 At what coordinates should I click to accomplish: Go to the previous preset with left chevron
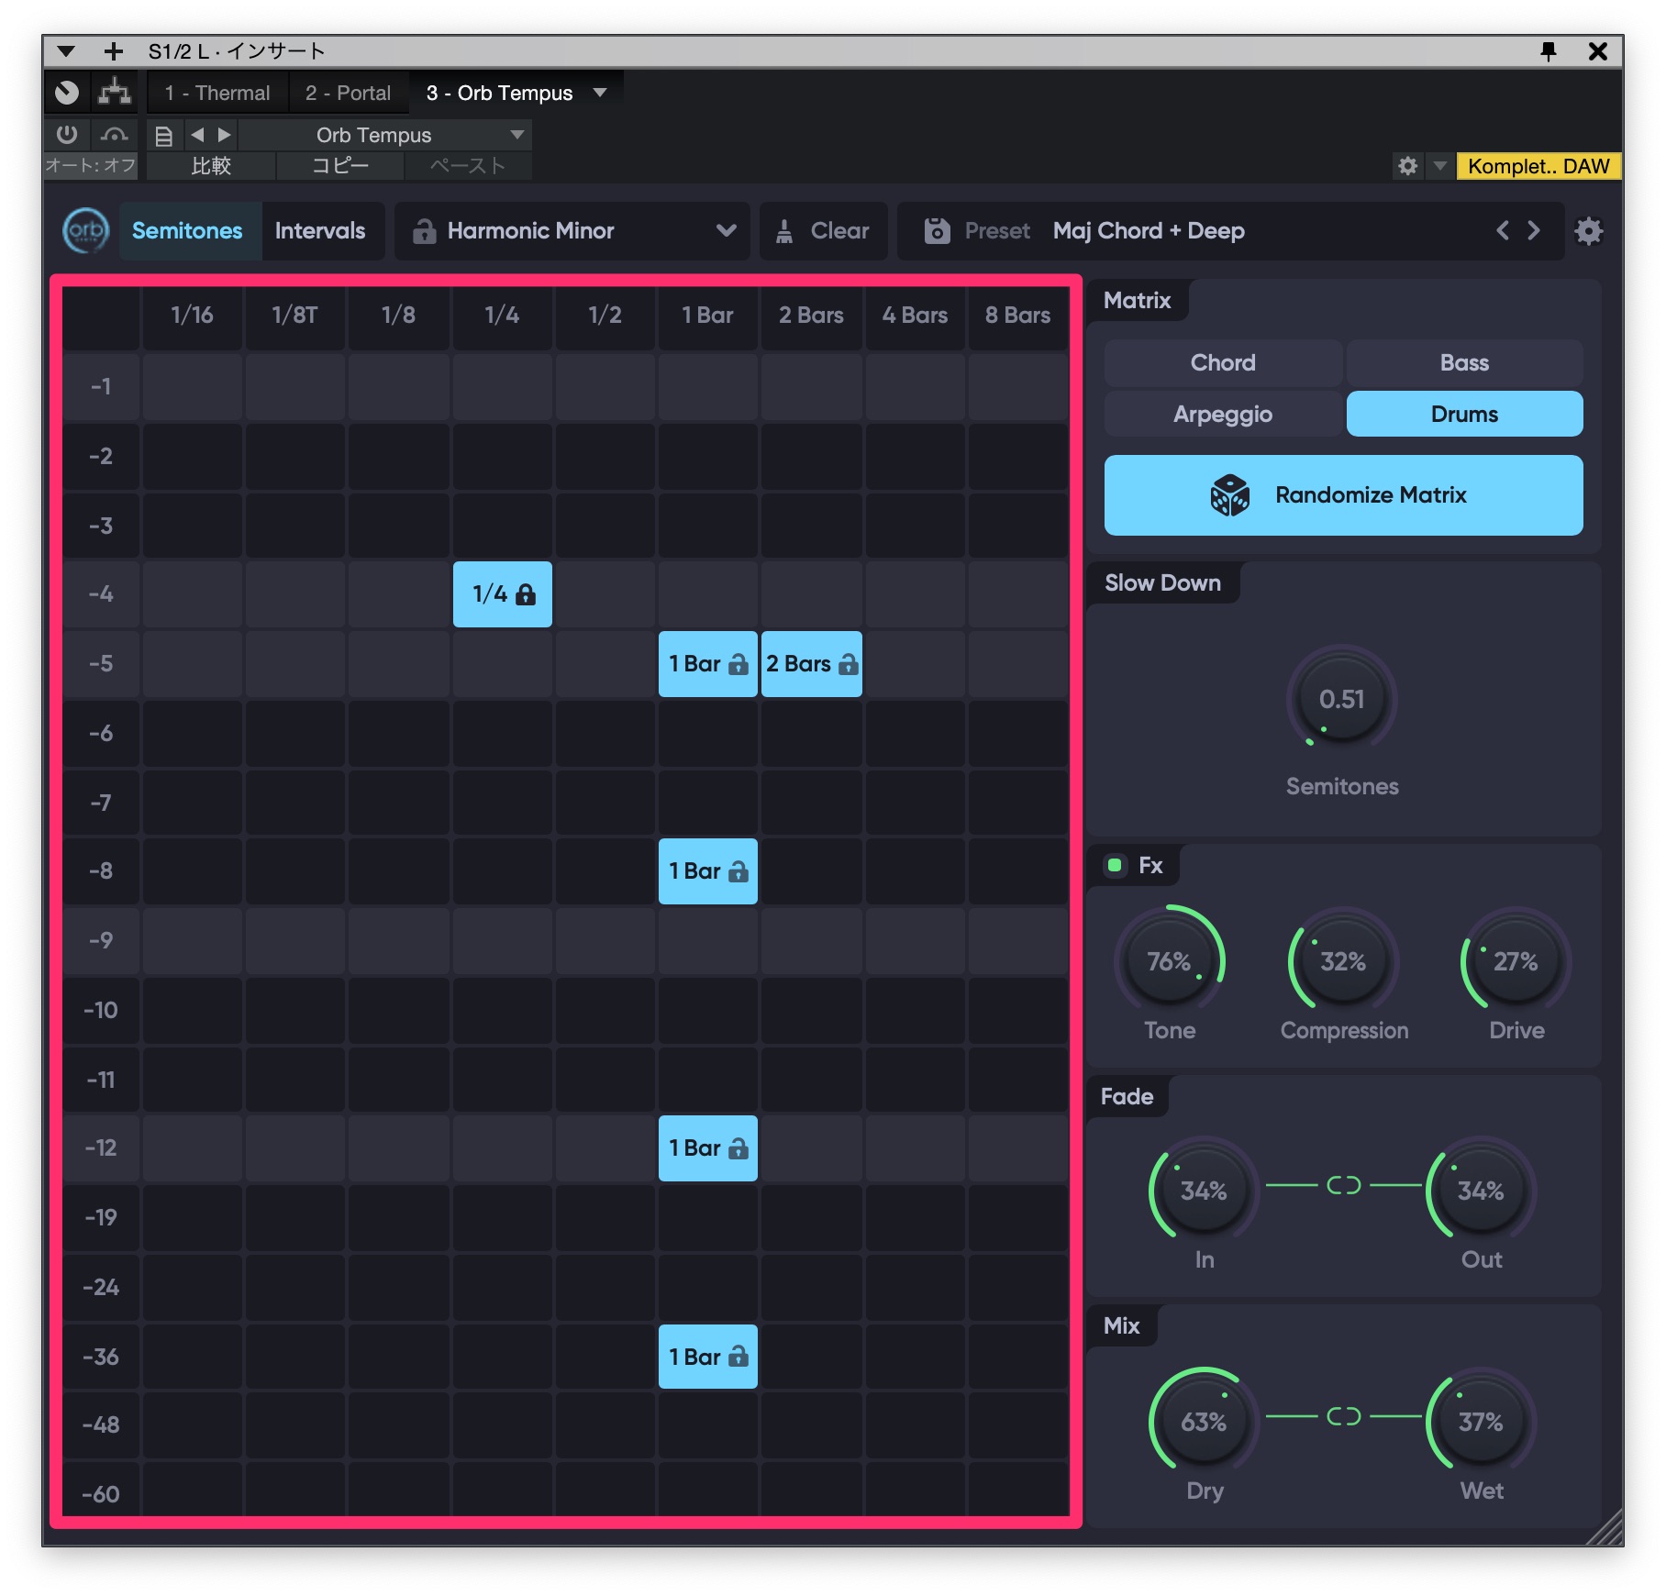(1502, 231)
